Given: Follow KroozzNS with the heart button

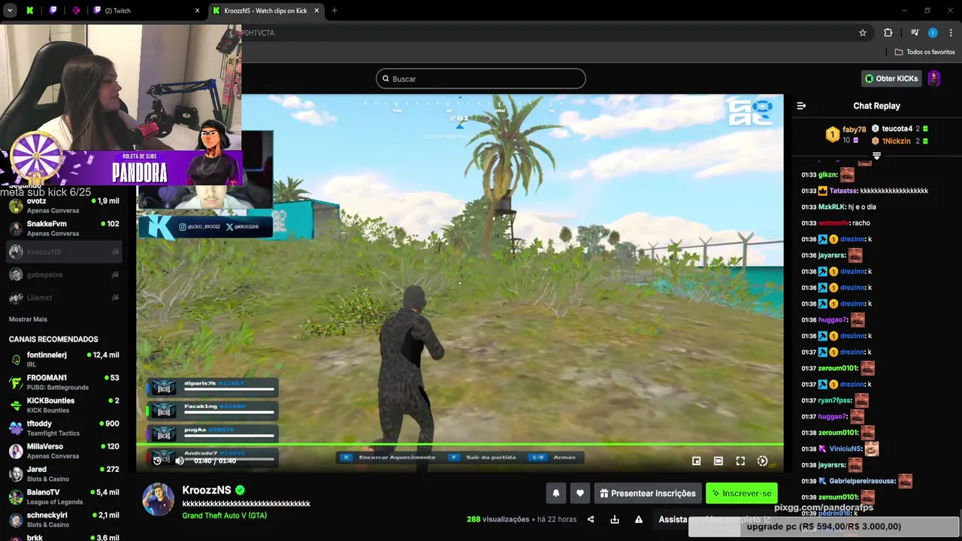Looking at the screenshot, I should pyautogui.click(x=579, y=493).
